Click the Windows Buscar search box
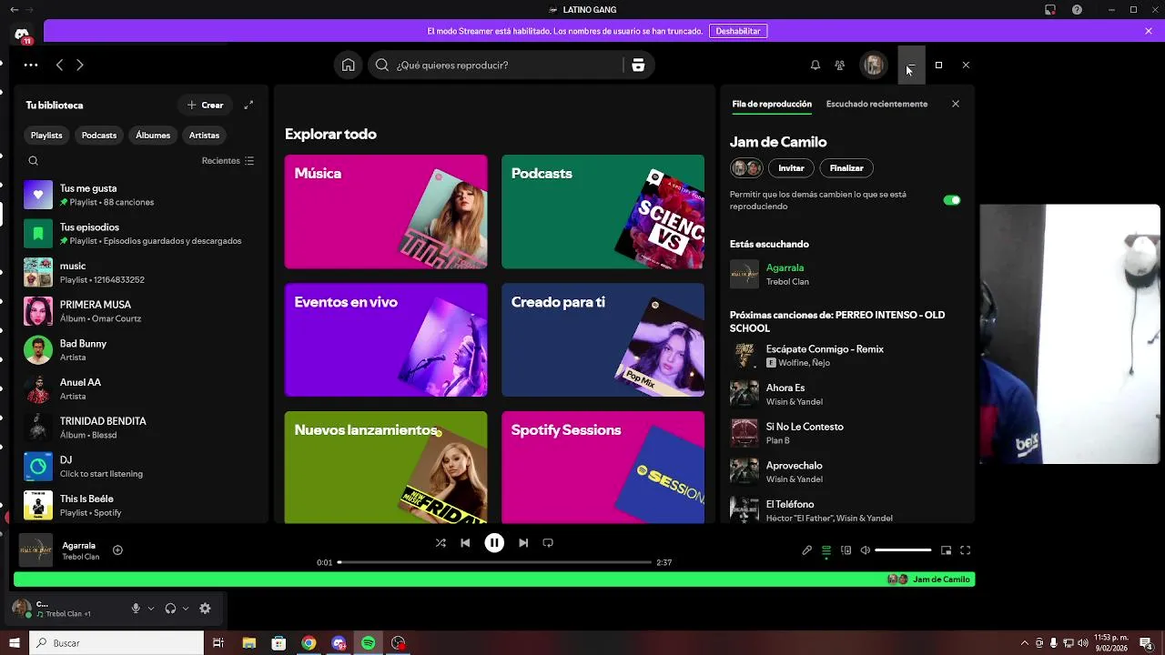The width and height of the screenshot is (1165, 655). (116, 643)
